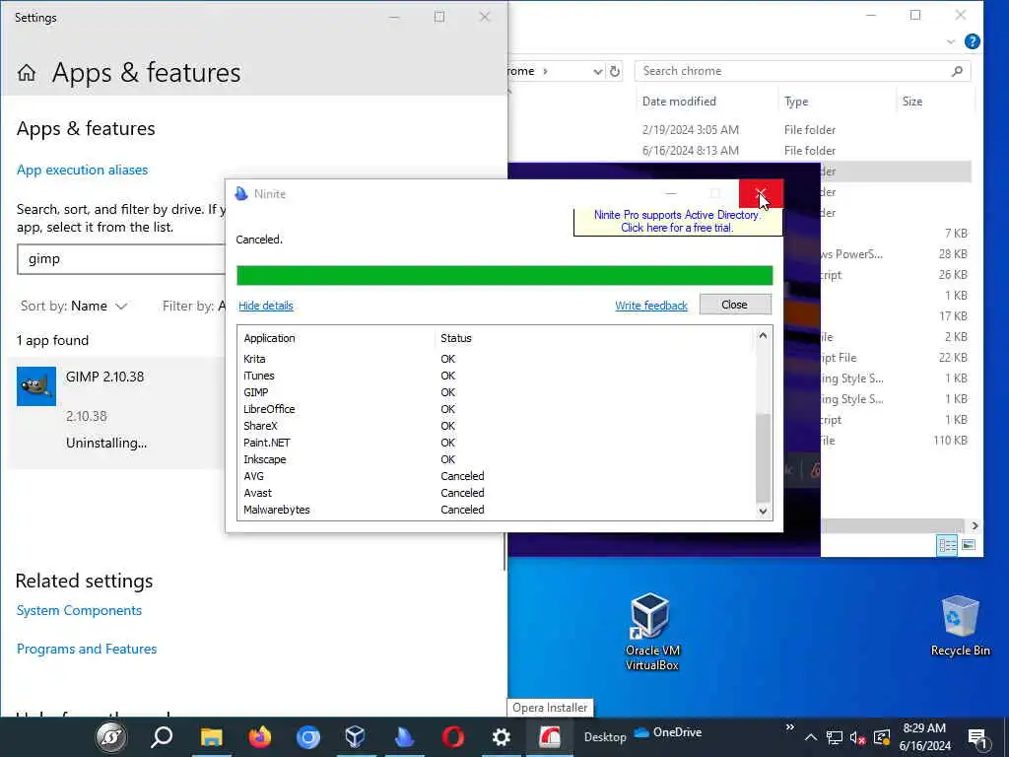The width and height of the screenshot is (1009, 757).
Task: Select Paint.NET row in Ninite list
Action: (497, 443)
